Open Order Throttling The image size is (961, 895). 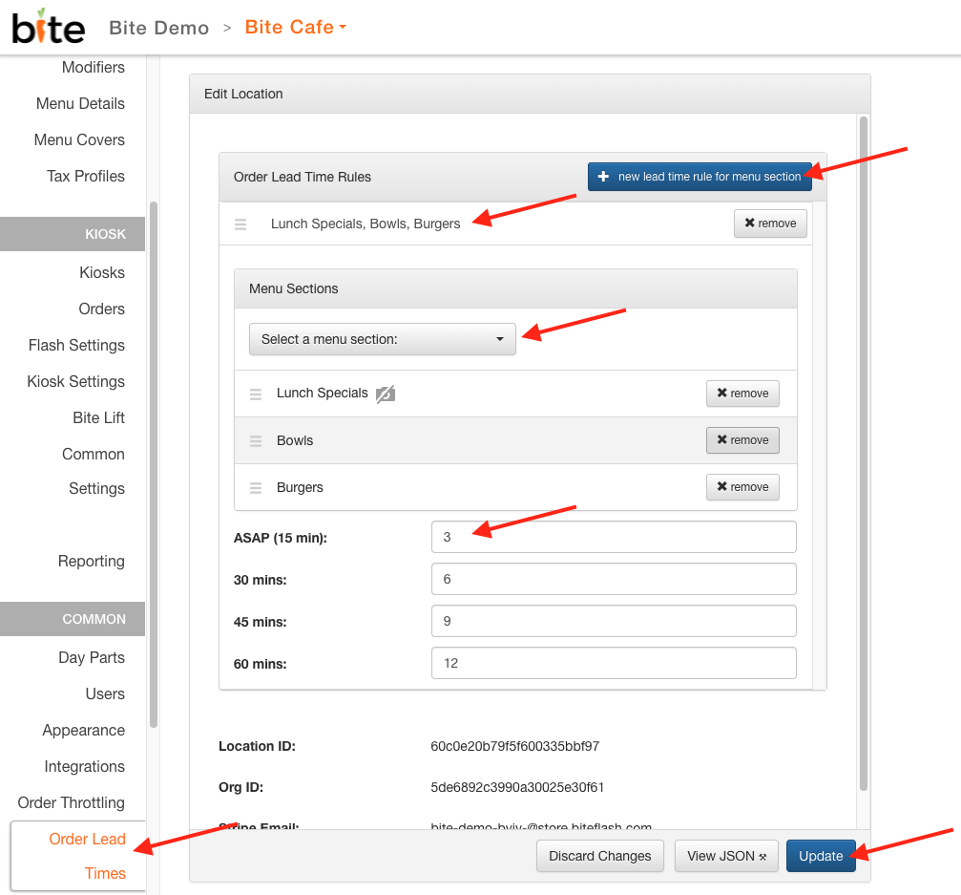point(71,801)
